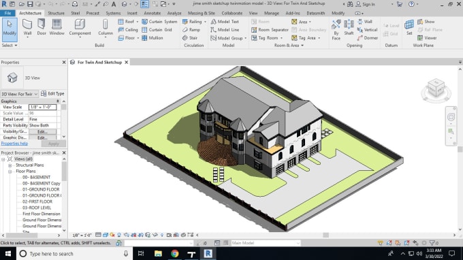The width and height of the screenshot is (463, 260).
Task: Select the Wall tool
Action: point(27,27)
